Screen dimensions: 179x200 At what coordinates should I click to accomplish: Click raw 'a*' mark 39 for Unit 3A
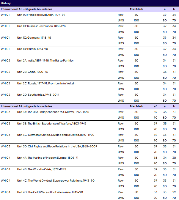[155, 112]
